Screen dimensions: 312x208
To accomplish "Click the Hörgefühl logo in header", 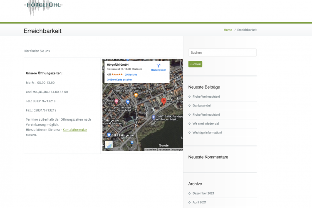I will 44,7.
